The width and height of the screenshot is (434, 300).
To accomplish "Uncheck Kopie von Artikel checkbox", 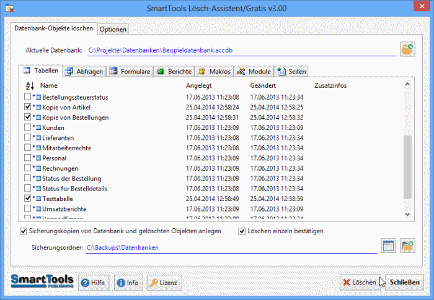I will [x=27, y=107].
